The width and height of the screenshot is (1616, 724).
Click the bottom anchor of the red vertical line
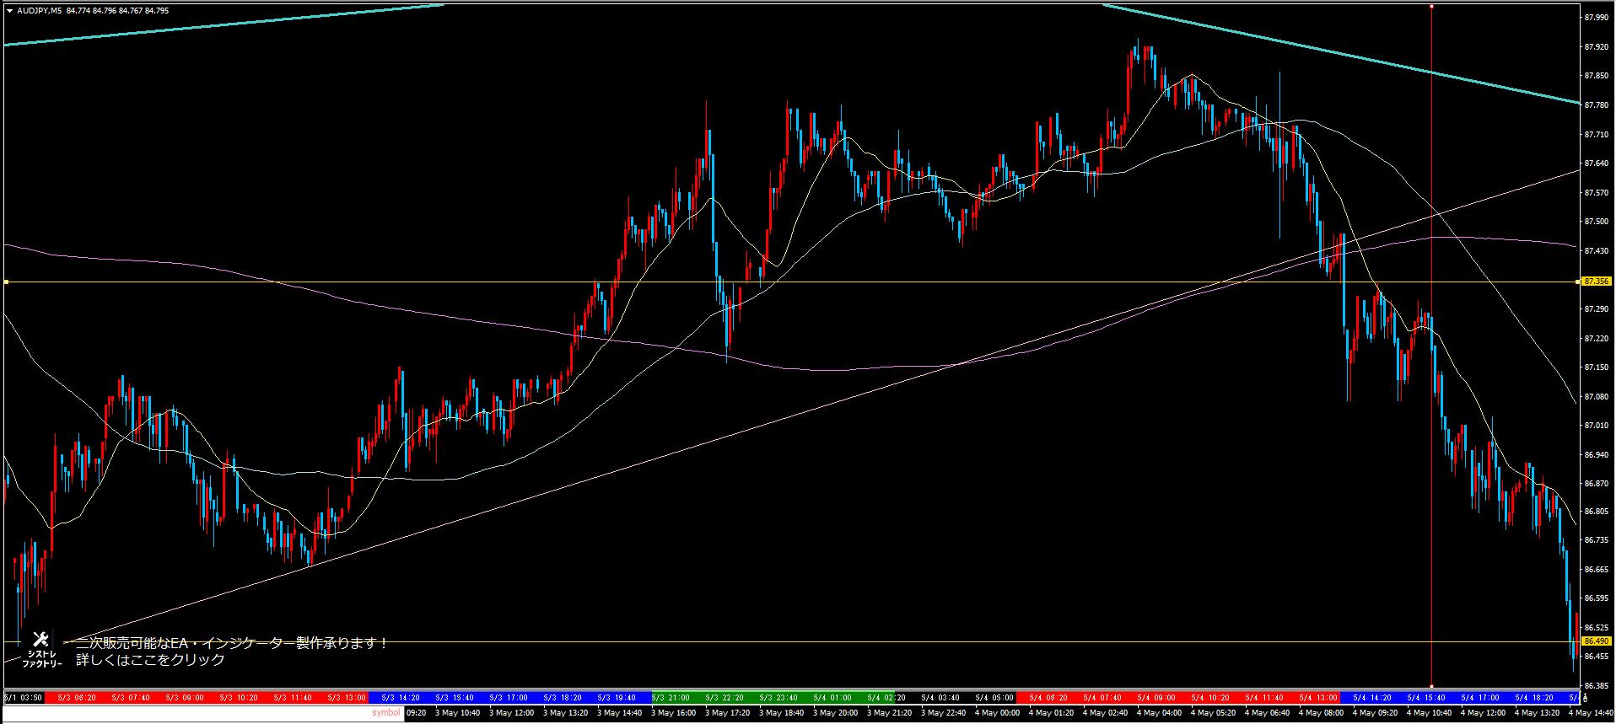(1431, 686)
